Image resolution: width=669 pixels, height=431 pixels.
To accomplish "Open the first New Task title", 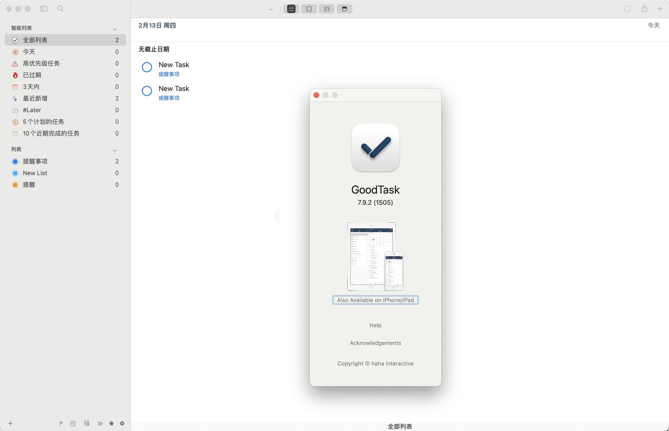I will 174,65.
